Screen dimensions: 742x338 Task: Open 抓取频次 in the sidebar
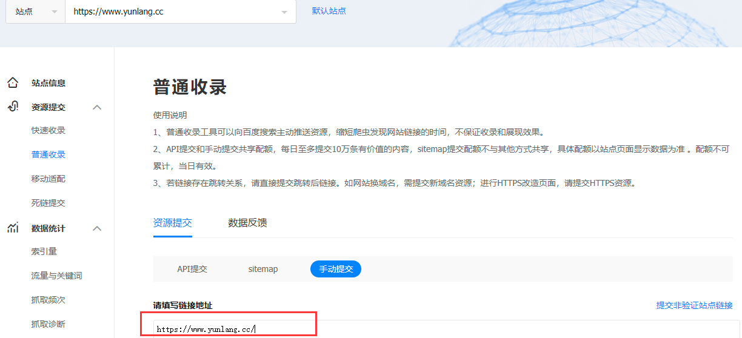(x=48, y=300)
